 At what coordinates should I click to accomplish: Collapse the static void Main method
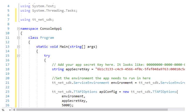(18, 47)
